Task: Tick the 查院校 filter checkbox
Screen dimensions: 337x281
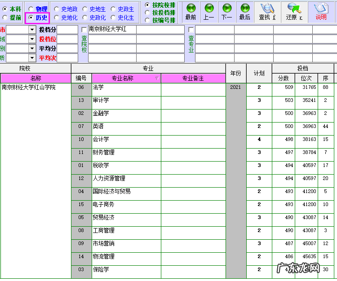Action: (x=84, y=30)
